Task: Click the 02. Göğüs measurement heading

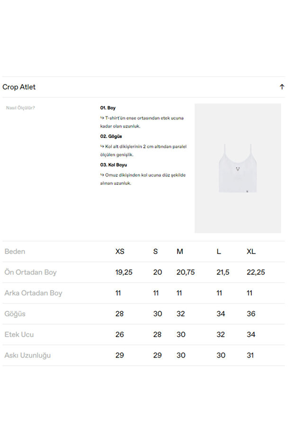Action: pyautogui.click(x=111, y=136)
